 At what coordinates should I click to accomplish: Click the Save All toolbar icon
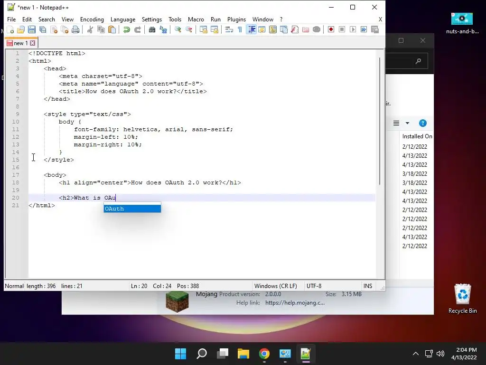point(43,29)
